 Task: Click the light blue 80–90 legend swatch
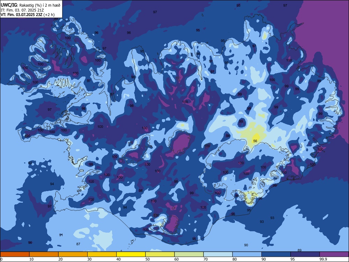coord(247,254)
